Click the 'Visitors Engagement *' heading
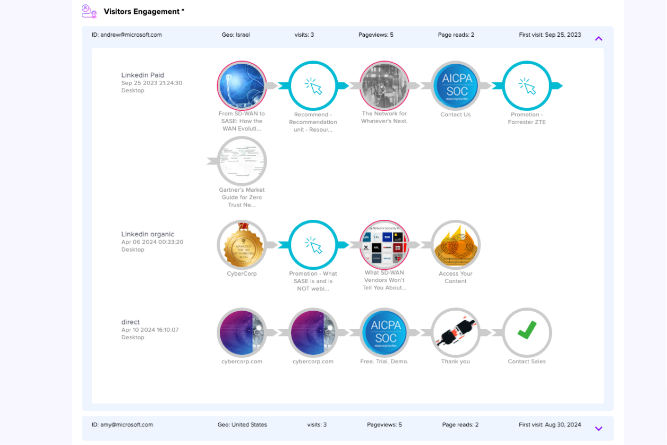Image resolution: width=667 pixels, height=445 pixels. pyautogui.click(x=144, y=11)
